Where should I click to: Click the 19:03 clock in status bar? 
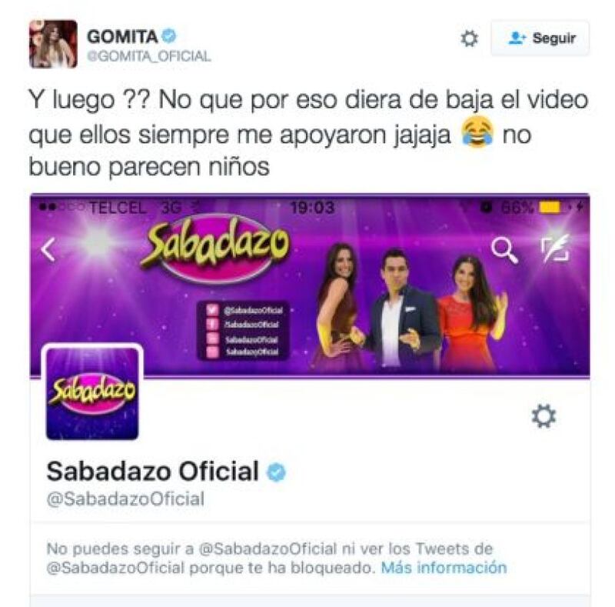coord(313,208)
